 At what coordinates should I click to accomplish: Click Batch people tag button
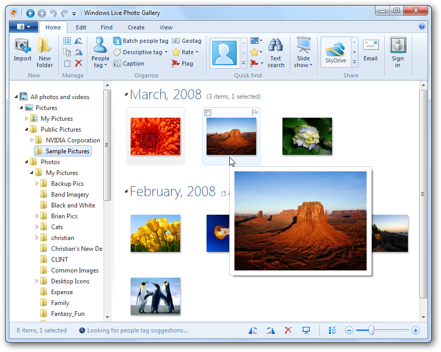point(140,41)
